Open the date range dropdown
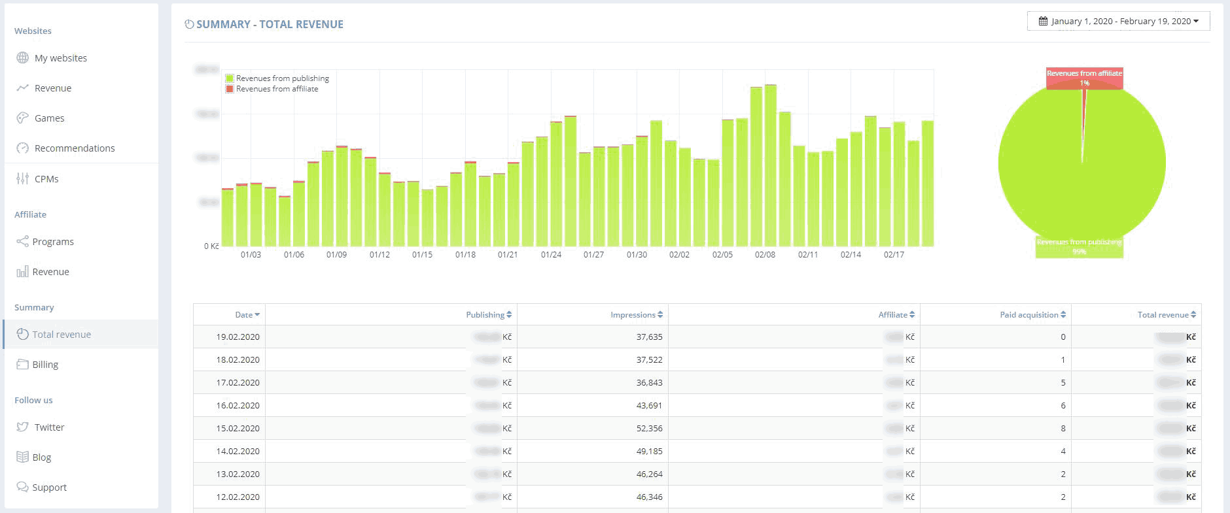Viewport: 1230px width, 513px height. pos(1119,21)
